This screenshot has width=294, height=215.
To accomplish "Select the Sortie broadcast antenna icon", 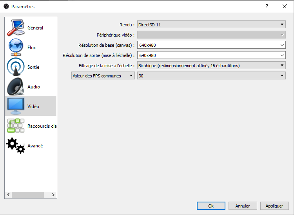I will point(16,67).
